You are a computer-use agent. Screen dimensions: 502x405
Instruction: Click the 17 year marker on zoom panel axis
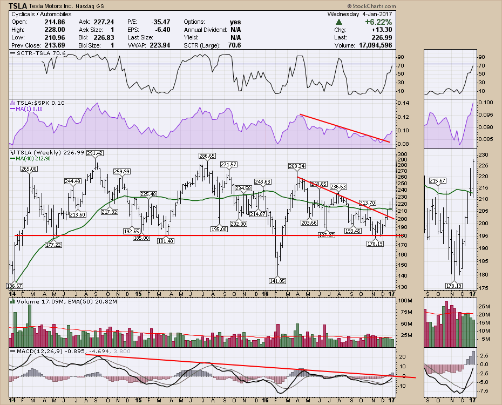473,293
